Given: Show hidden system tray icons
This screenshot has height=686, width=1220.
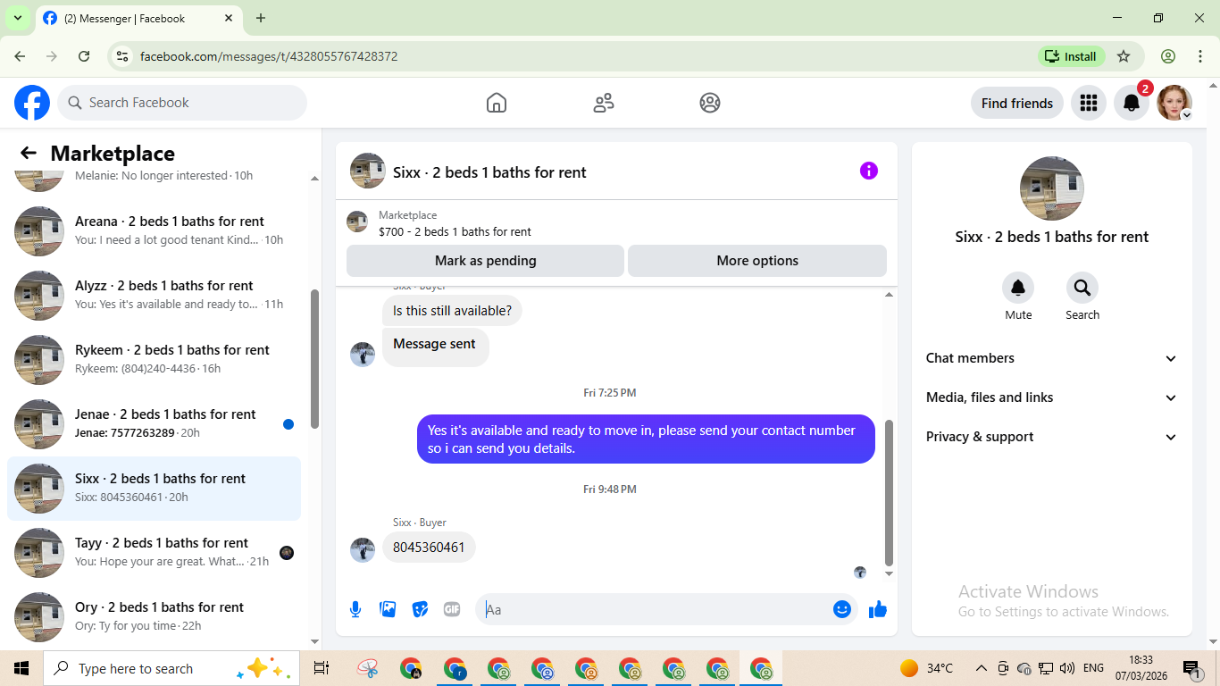Looking at the screenshot, I should pyautogui.click(x=981, y=668).
